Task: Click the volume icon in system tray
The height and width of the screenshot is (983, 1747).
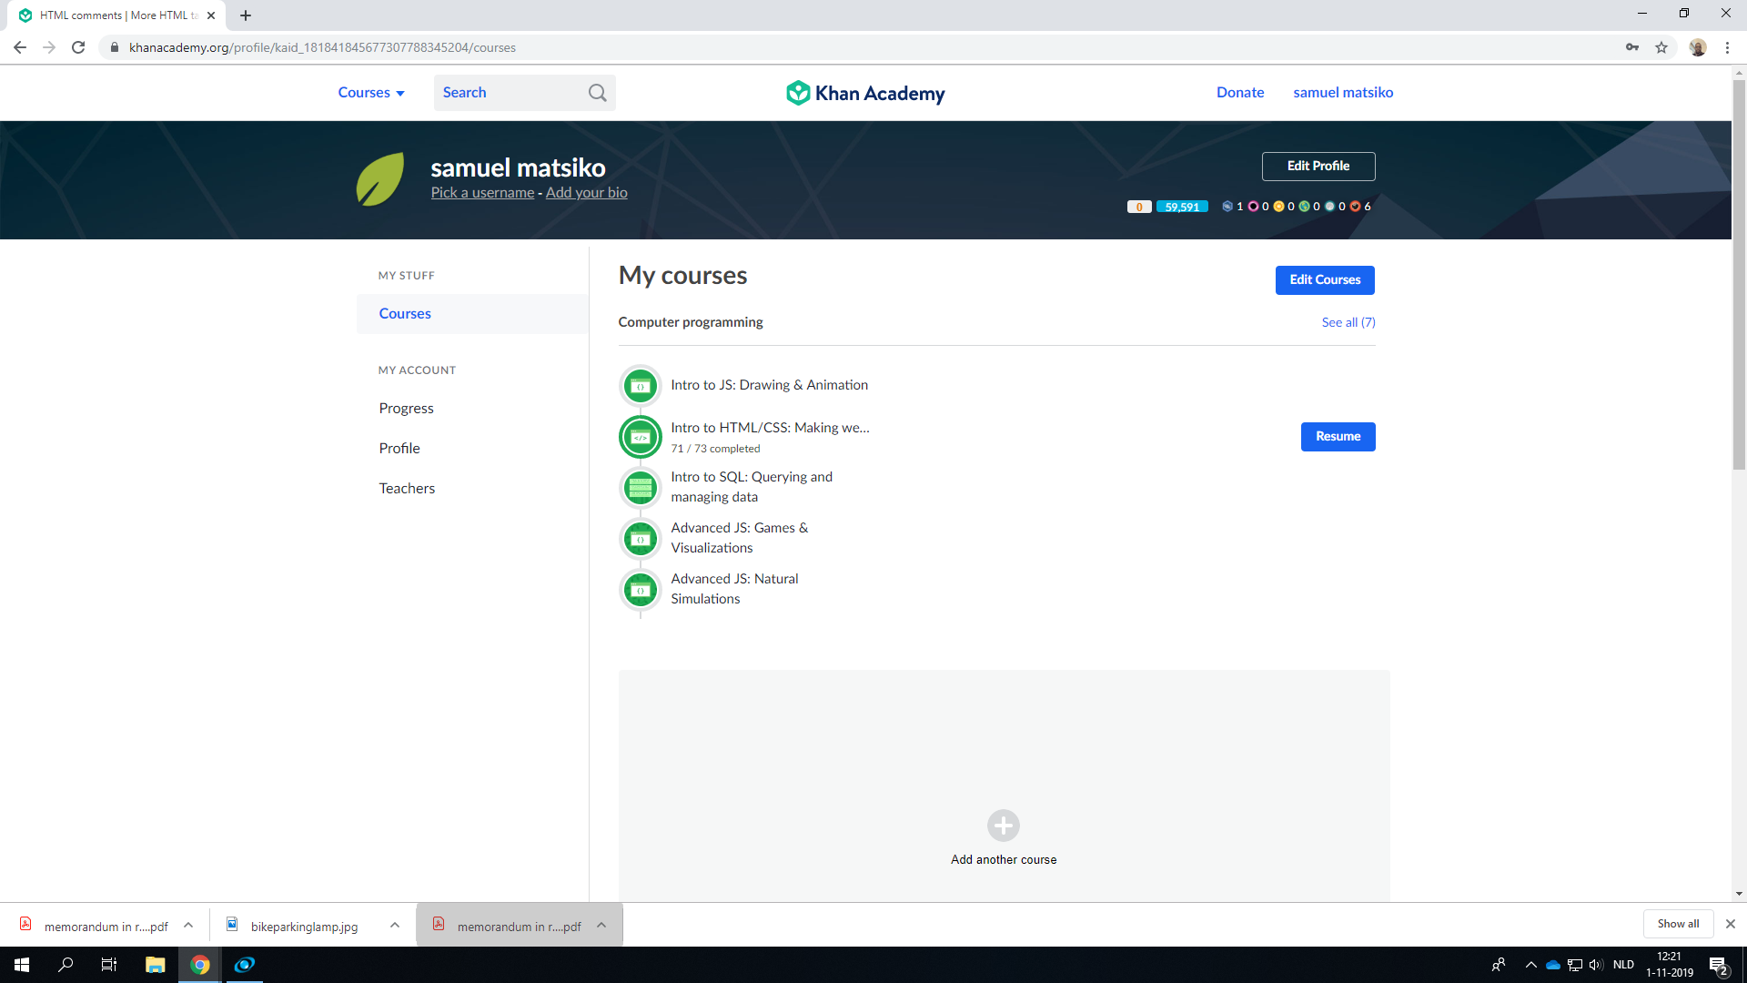Action: click(1597, 965)
